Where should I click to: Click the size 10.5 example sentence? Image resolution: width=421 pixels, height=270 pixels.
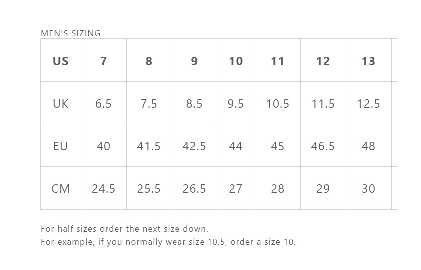pos(168,242)
